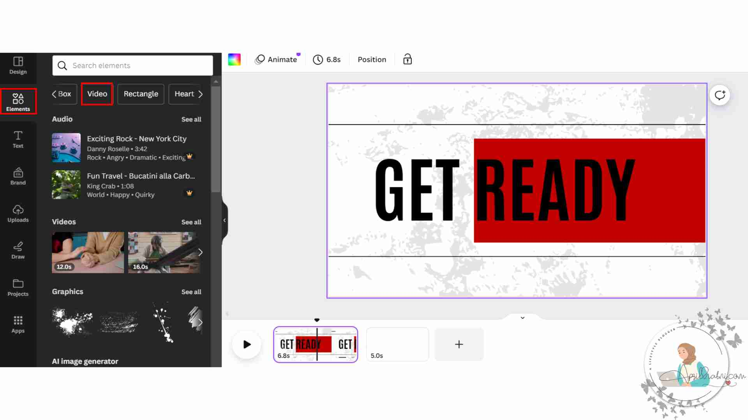Image resolution: width=748 pixels, height=420 pixels.
Task: Click the Rectangle filter tab
Action: pyautogui.click(x=141, y=93)
